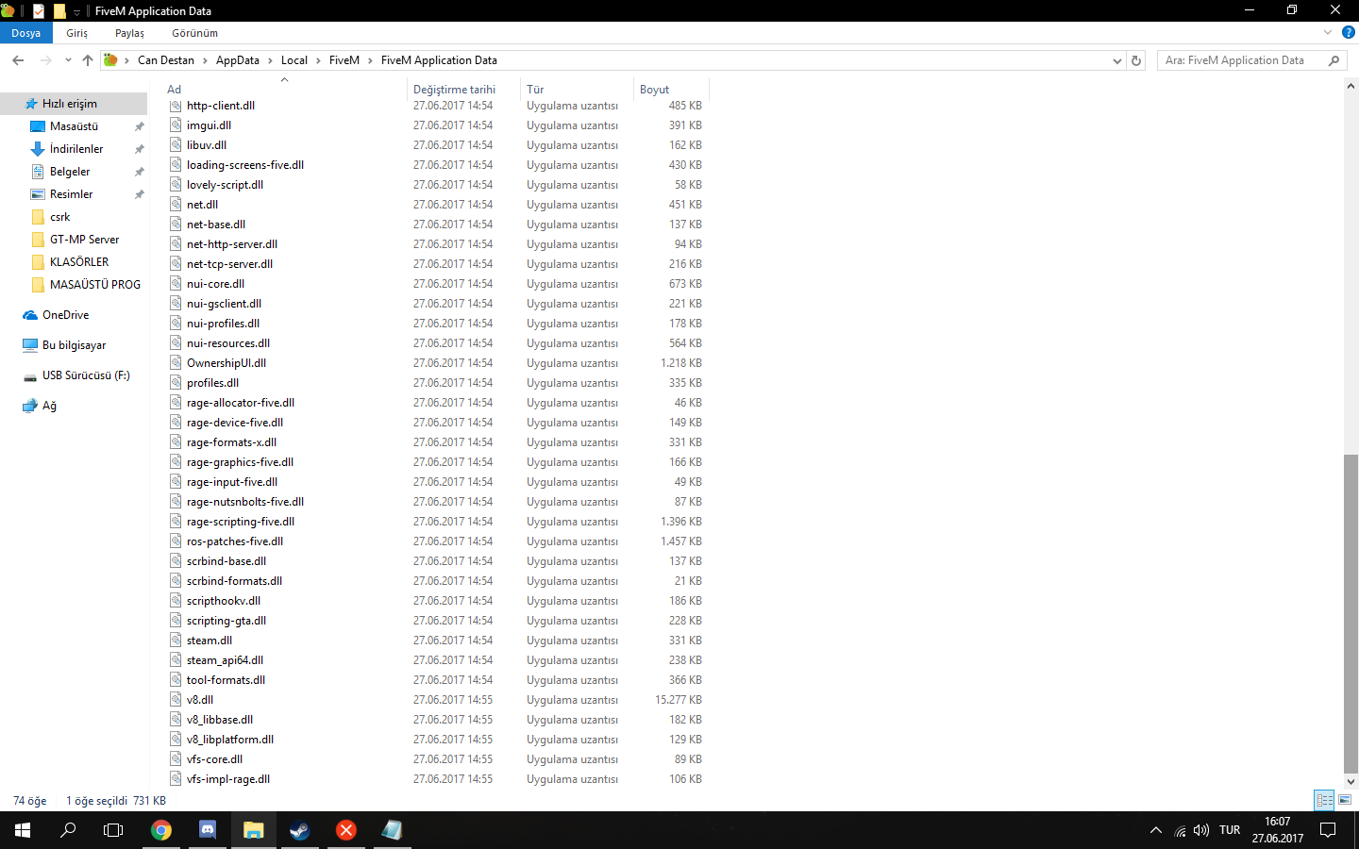Select rage-graphics-five.dll in the list
This screenshot has height=849, width=1359.
240,462
